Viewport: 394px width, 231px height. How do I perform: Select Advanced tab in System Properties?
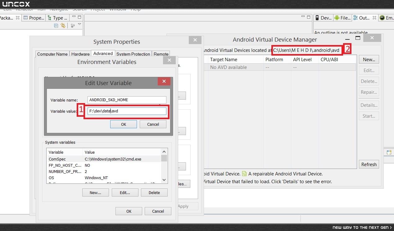pos(103,53)
